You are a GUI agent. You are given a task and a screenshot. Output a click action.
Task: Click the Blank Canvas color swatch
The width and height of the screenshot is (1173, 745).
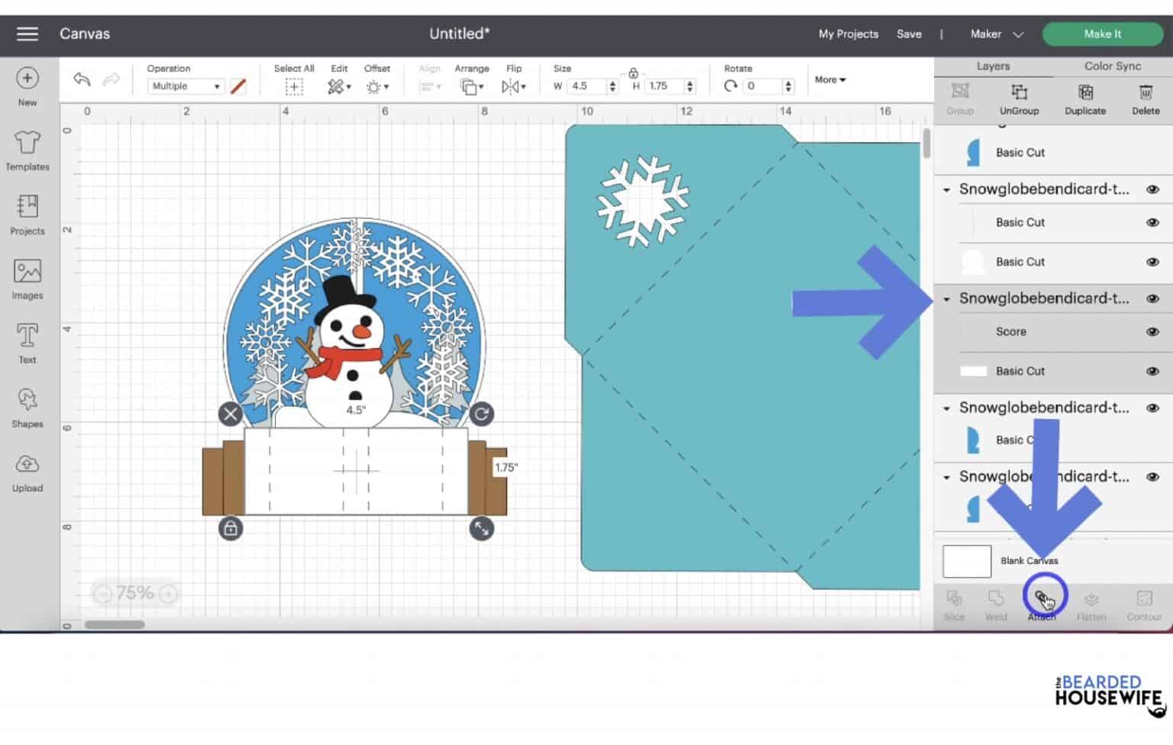[x=966, y=560]
